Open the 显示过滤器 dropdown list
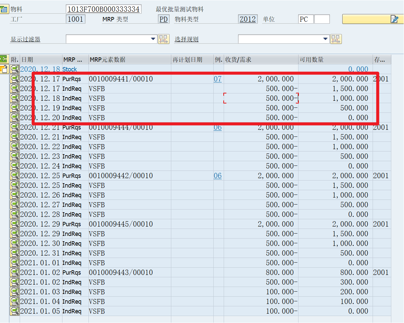The height and width of the screenshot is (323, 404). coord(153,39)
